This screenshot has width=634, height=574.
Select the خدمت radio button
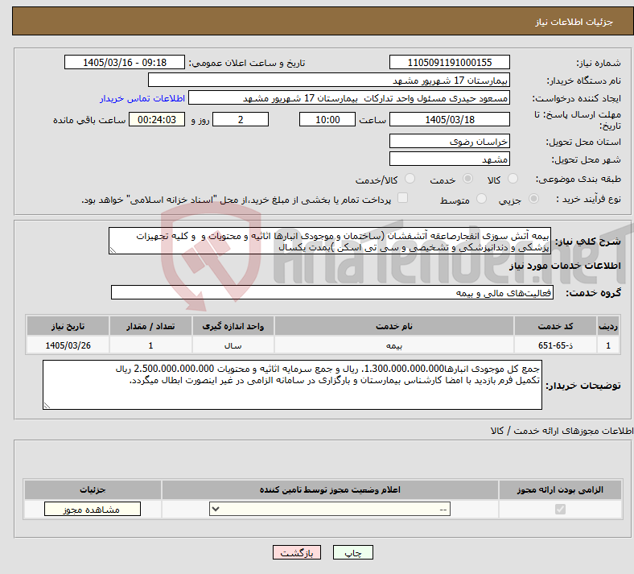click(467, 179)
